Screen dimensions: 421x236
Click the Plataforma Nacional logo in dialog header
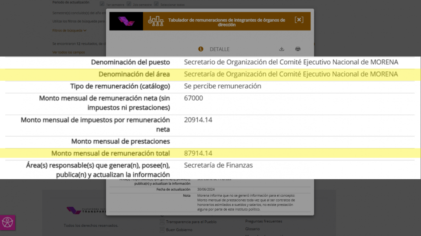[x=126, y=21]
